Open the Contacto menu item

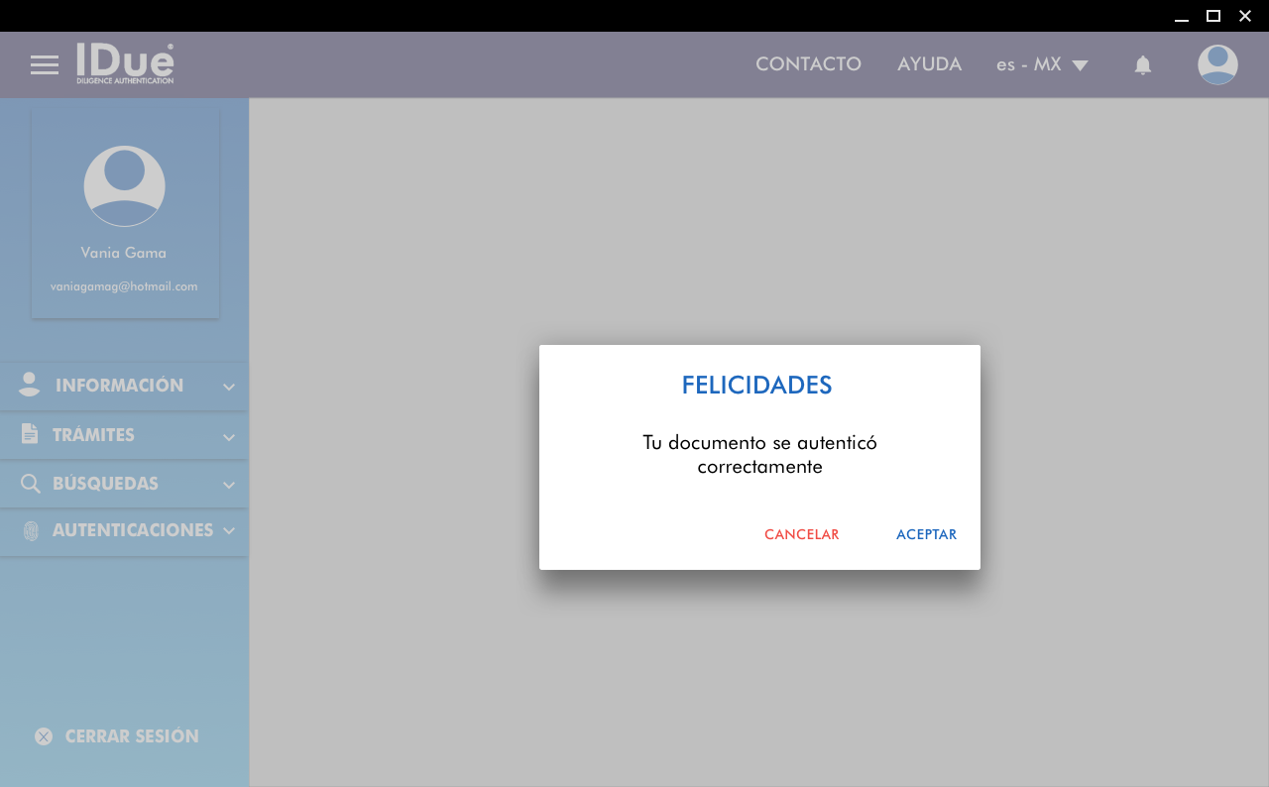click(808, 64)
